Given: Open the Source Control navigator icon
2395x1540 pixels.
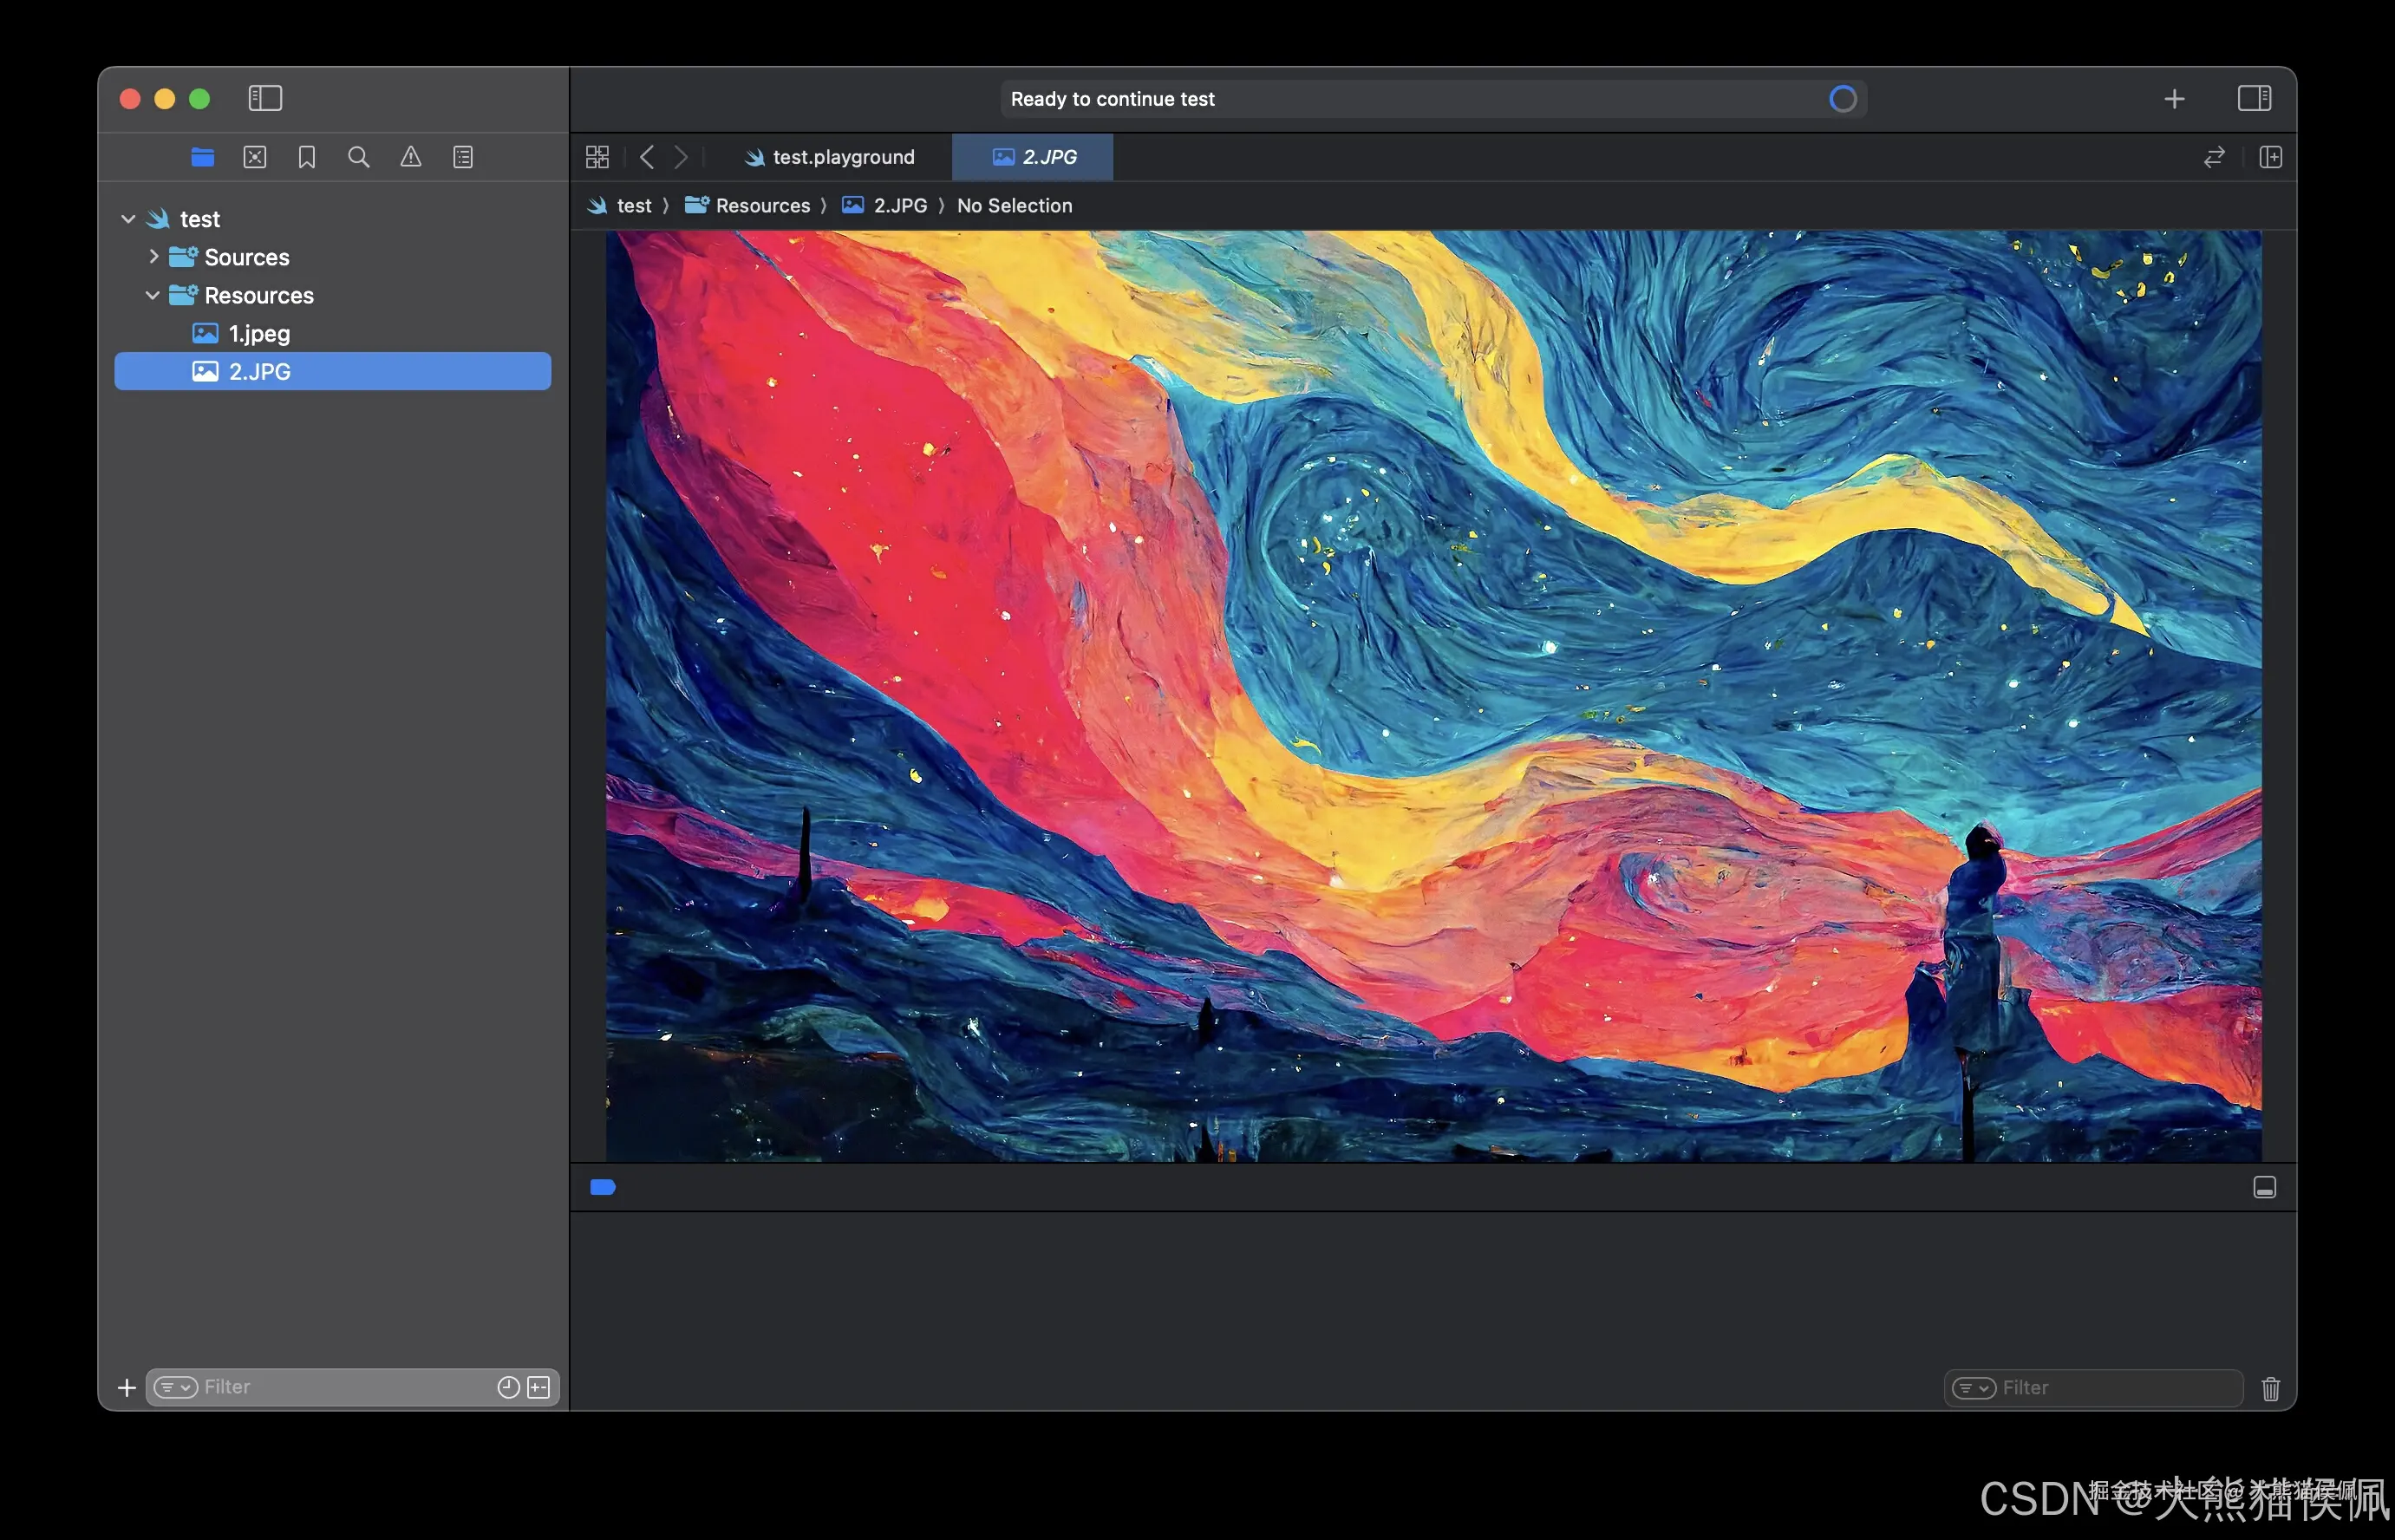Looking at the screenshot, I should click(255, 157).
